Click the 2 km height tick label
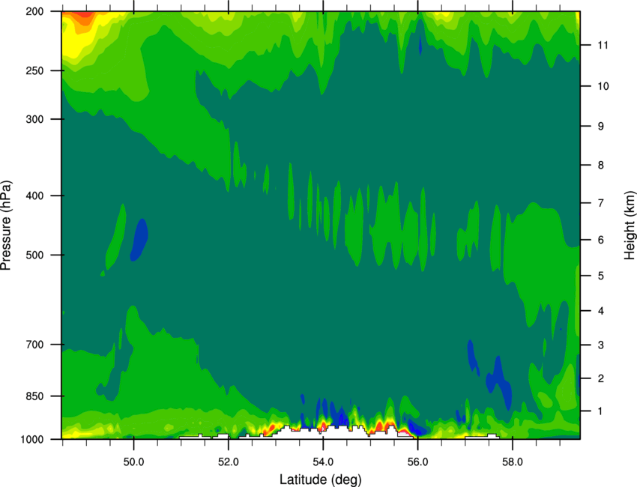 pyautogui.click(x=601, y=378)
